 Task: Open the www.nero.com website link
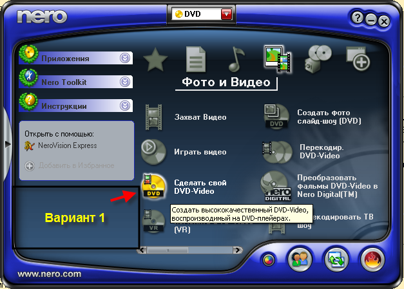[49, 274]
